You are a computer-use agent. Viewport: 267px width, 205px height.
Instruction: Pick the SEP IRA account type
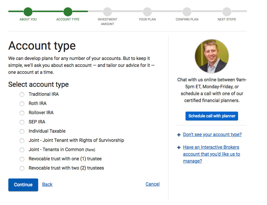pos(22,122)
